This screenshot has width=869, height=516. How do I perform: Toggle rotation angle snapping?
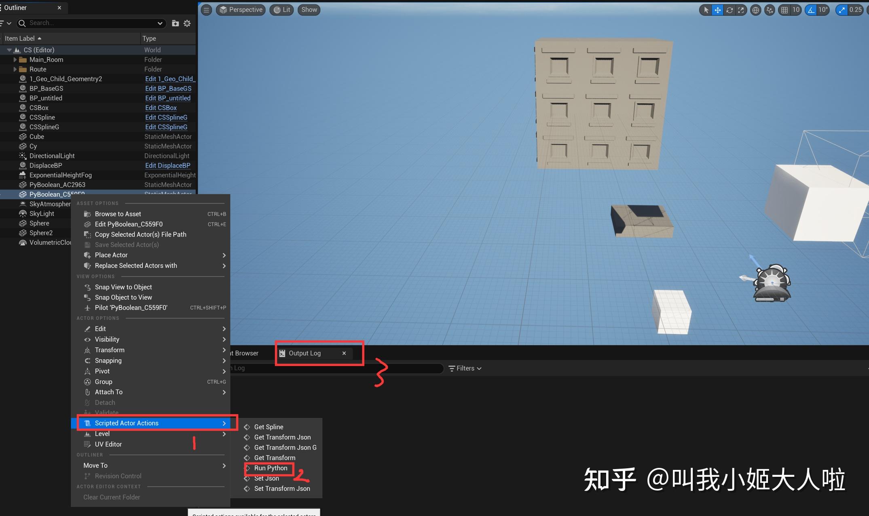tap(811, 10)
